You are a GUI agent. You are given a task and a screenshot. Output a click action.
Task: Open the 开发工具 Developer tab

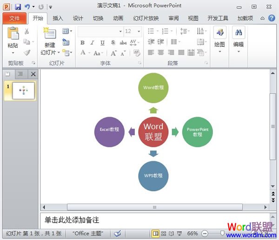point(218,18)
